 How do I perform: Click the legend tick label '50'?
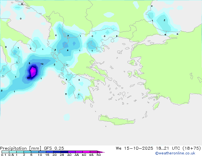(98, 155)
